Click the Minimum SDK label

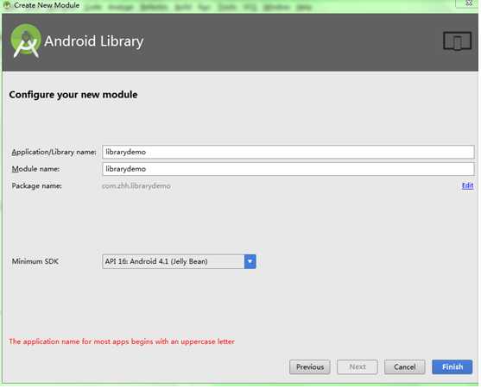pyautogui.click(x=35, y=261)
